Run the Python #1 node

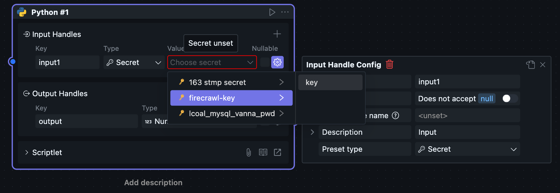(x=272, y=13)
